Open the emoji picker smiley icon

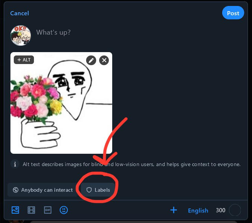[64, 210]
